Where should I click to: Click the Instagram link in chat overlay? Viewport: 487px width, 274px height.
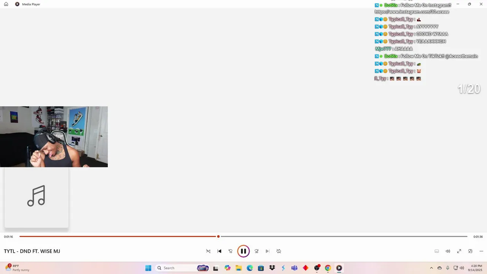412,12
